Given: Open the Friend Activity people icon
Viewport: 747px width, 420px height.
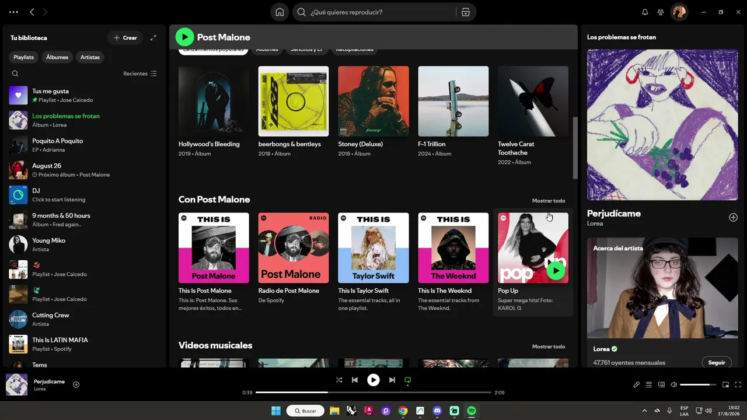Looking at the screenshot, I should (661, 12).
